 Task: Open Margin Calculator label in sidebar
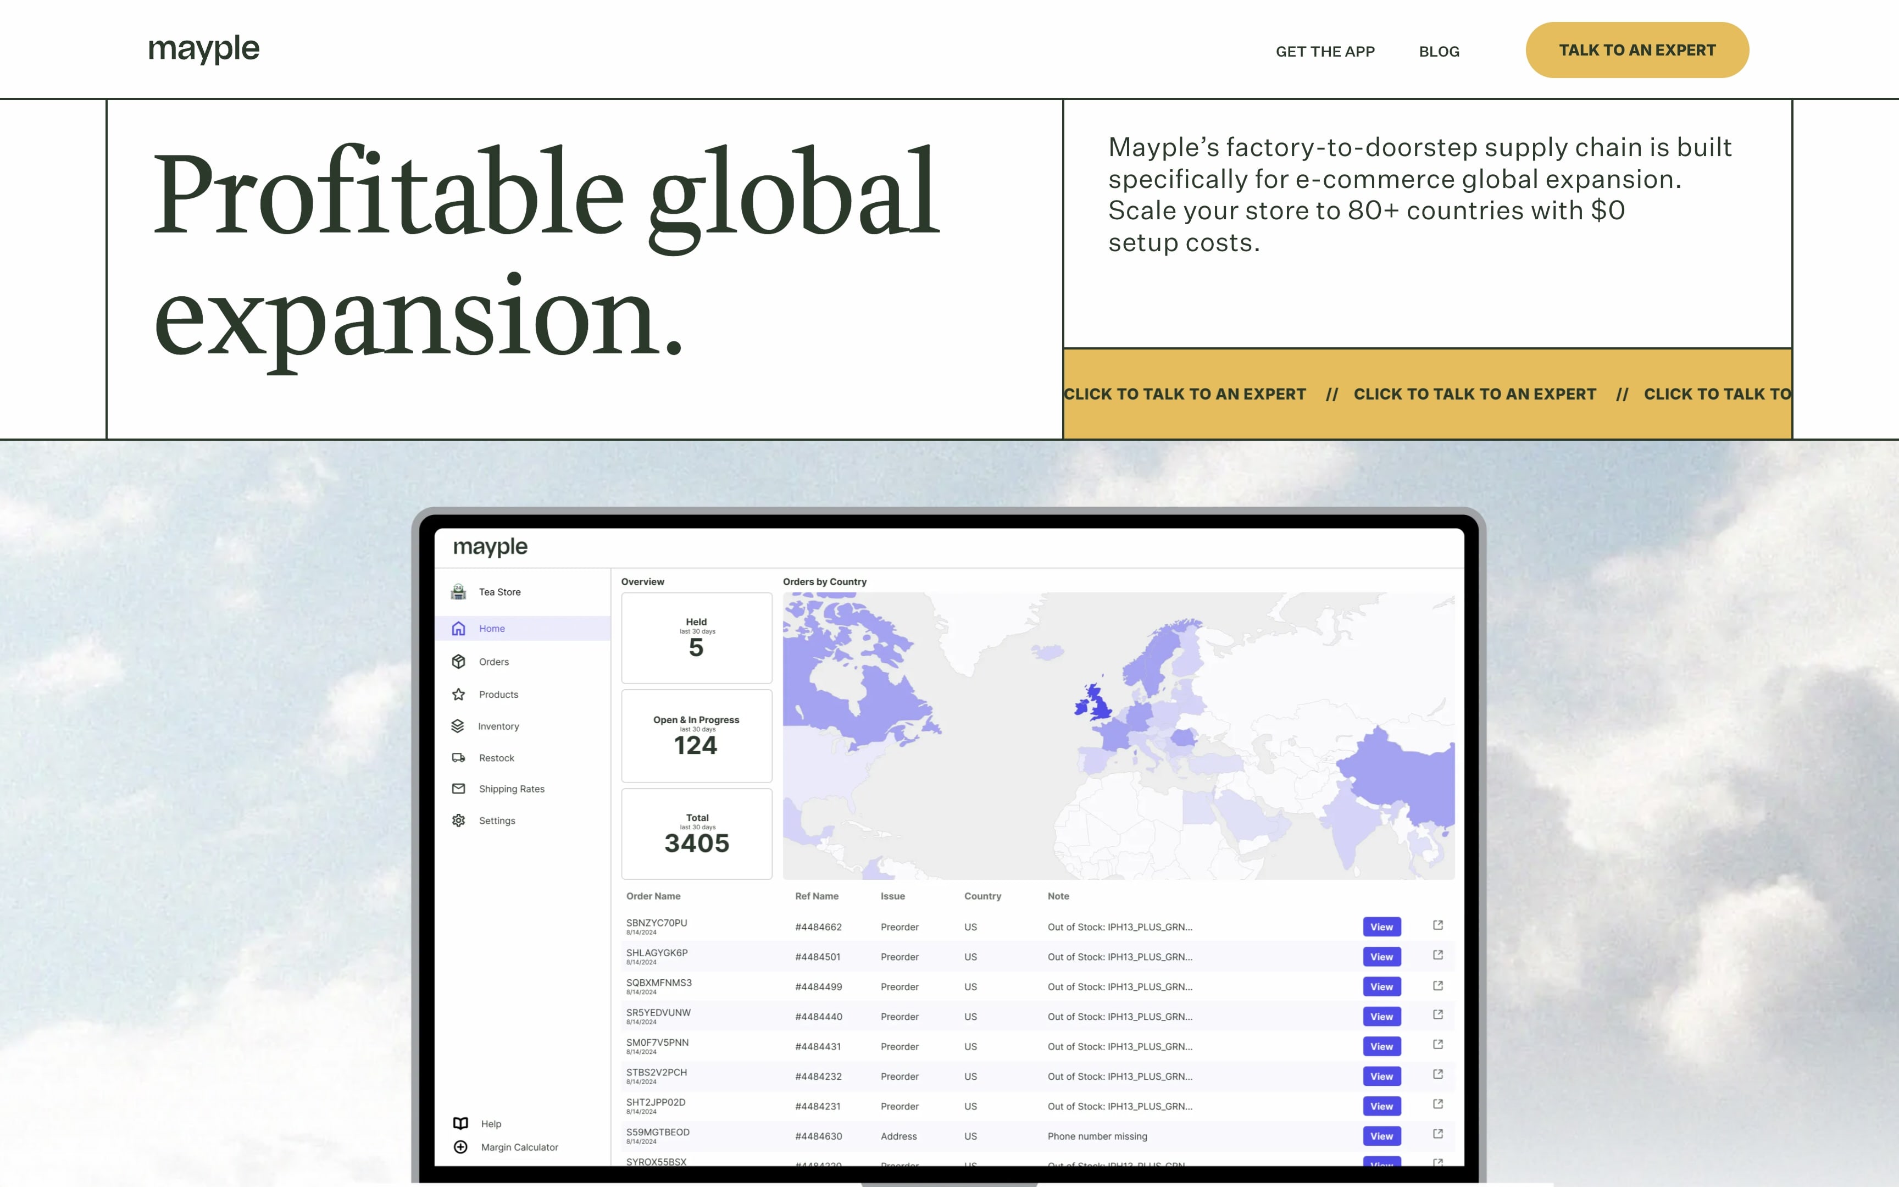tap(519, 1148)
